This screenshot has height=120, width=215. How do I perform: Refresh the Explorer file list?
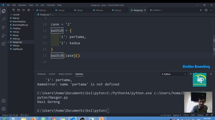[x=24, y=10]
